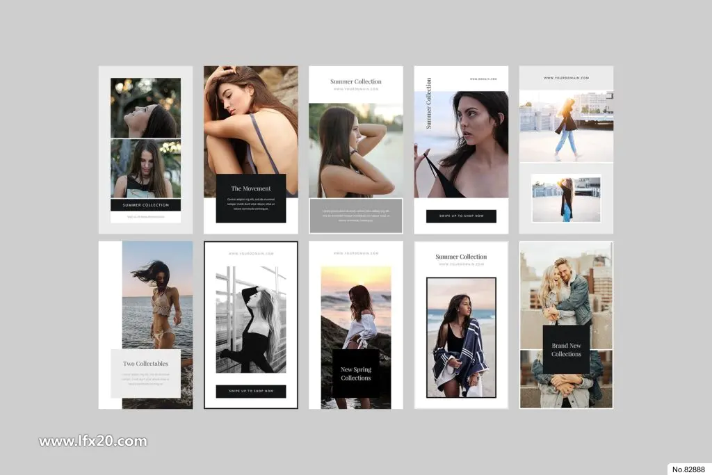The height and width of the screenshot is (475, 712).
Task: Select the photo above the "SUMMER COLLECTION" bar
Action: 145,168
